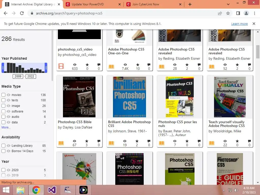Viewport: 260px width, 195px height.
Task: Toggle eye icon next to Lending Library
Action: (x=8, y=145)
